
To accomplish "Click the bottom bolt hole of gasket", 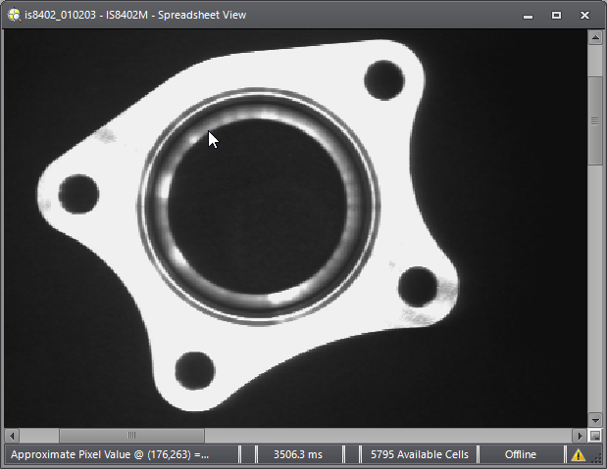I will [194, 370].
